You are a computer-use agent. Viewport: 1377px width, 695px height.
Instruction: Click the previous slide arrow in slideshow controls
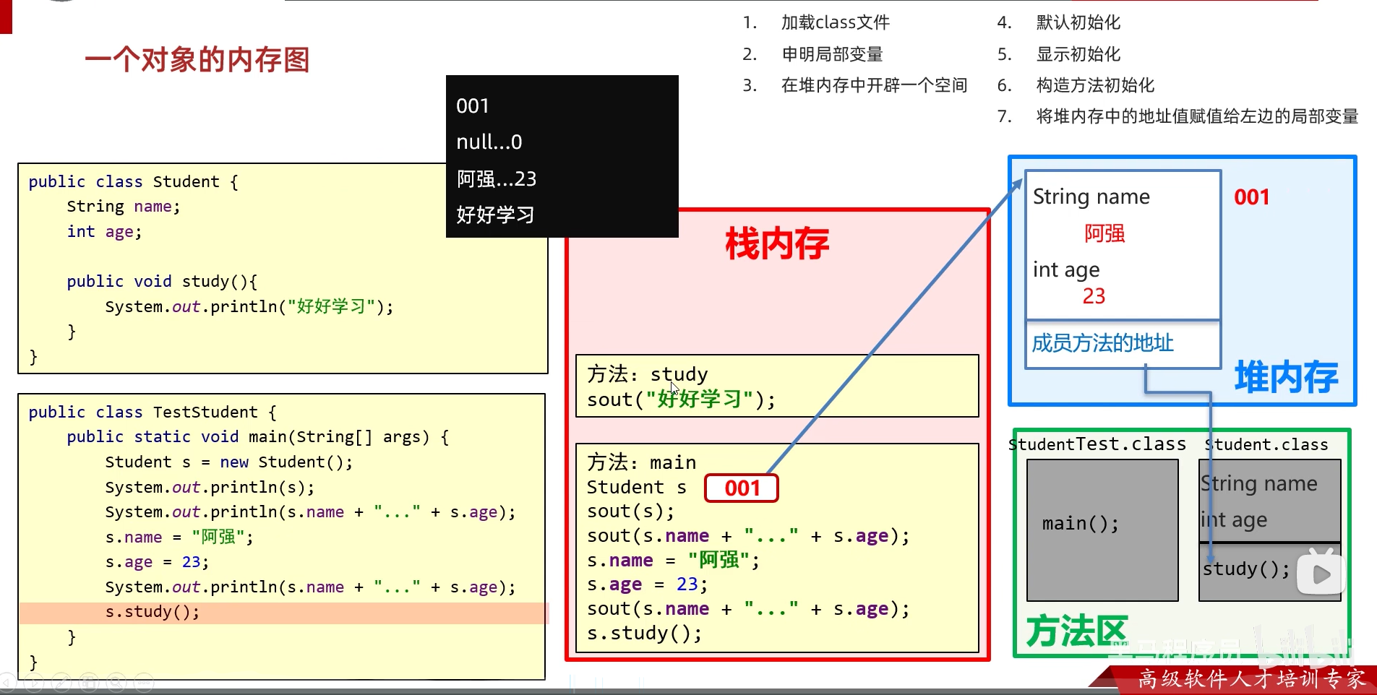pos(7,681)
